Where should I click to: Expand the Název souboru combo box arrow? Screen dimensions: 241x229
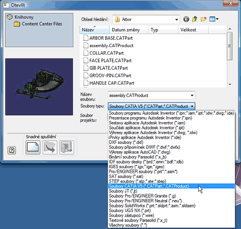192,95
